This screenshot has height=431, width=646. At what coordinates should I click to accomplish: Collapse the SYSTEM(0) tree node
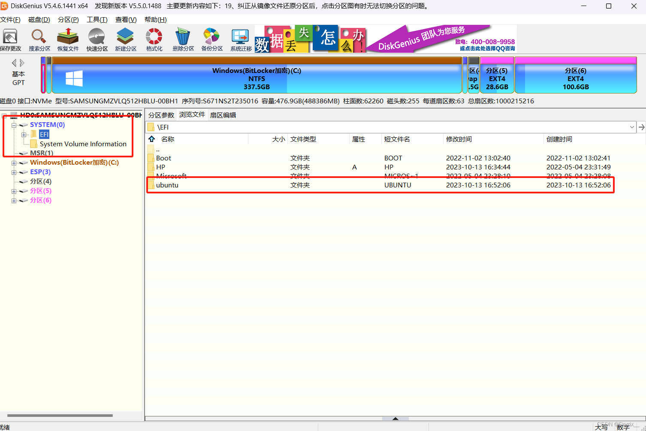coord(14,125)
